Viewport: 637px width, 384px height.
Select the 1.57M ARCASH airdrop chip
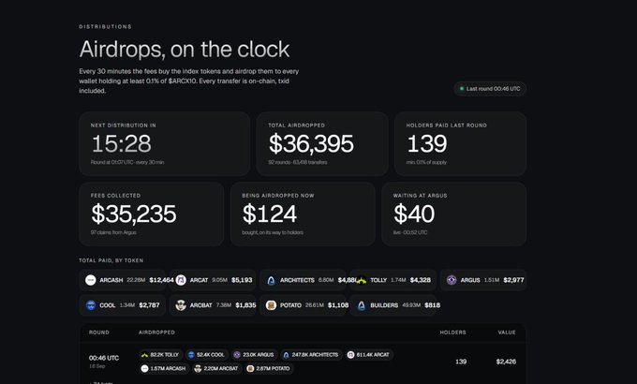click(x=164, y=369)
